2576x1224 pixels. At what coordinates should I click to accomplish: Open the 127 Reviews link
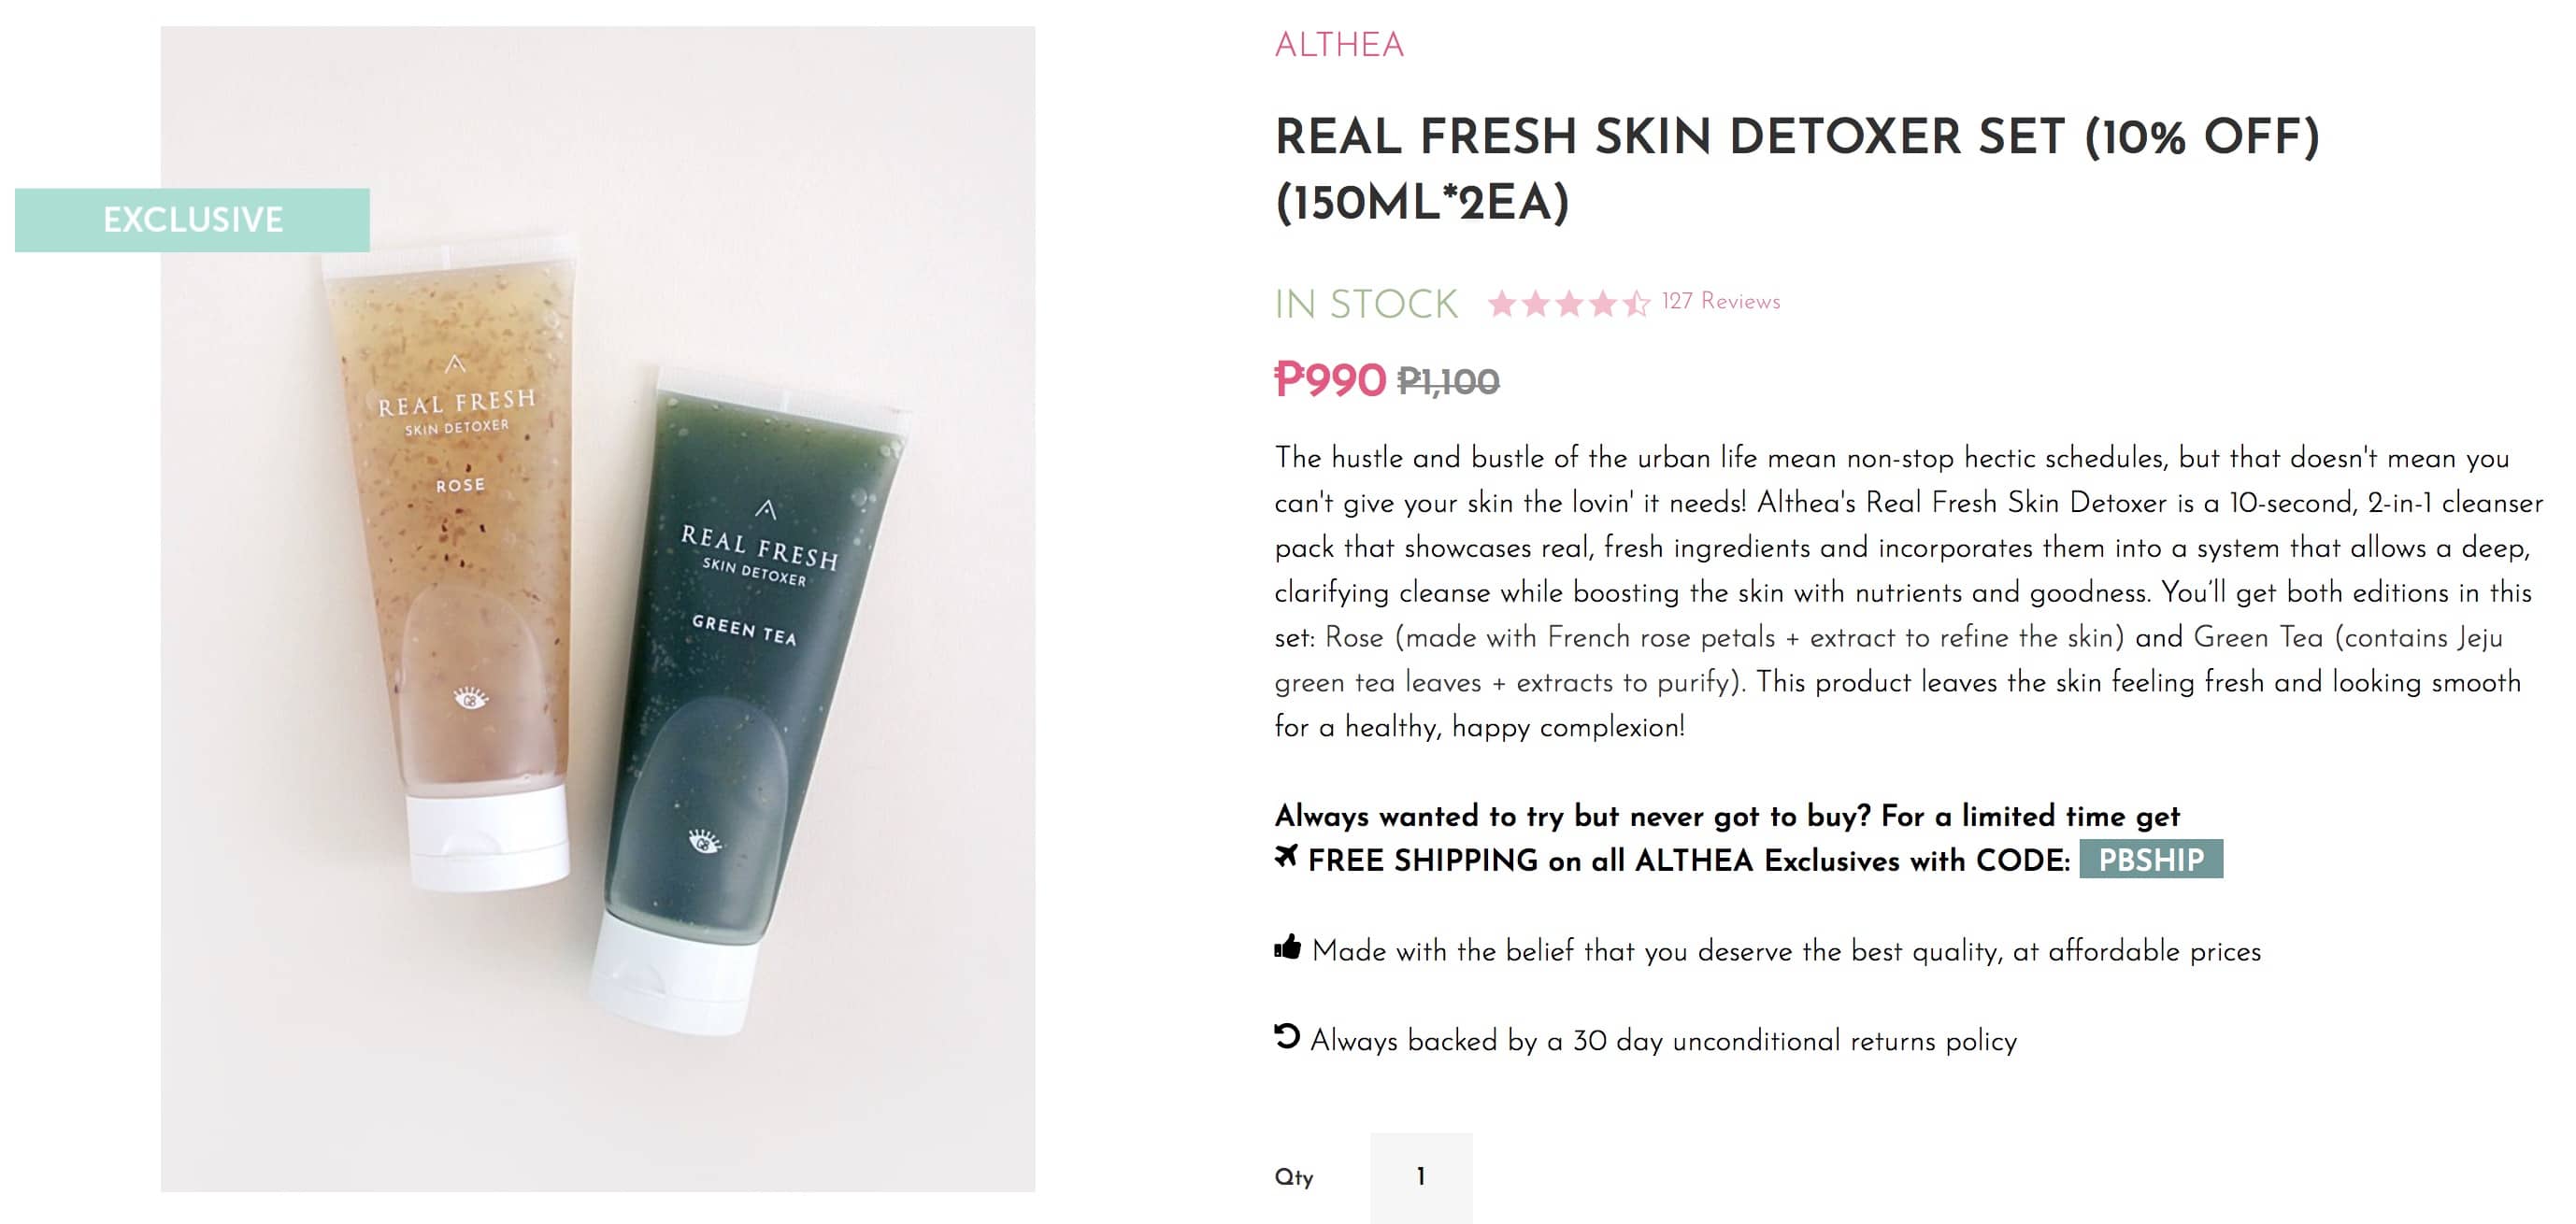click(1721, 301)
